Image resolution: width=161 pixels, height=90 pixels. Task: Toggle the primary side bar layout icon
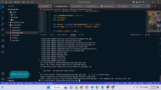tap(134, 2)
